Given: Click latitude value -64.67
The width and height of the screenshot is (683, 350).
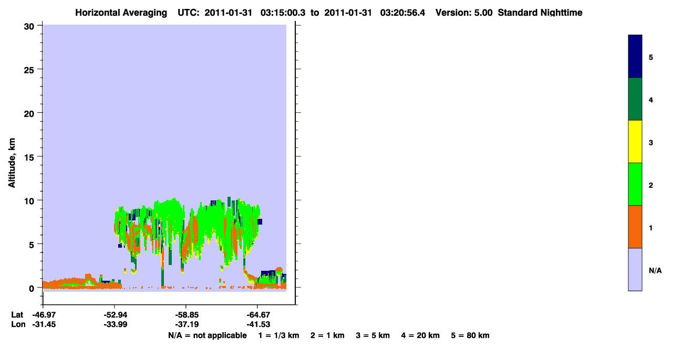Looking at the screenshot, I should 257,315.
